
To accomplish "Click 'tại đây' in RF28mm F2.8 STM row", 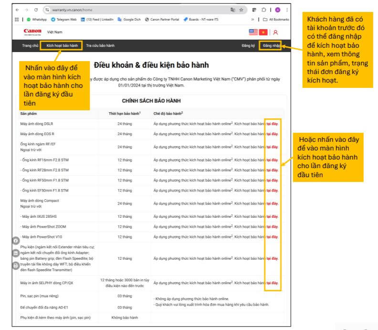I will point(272,170).
